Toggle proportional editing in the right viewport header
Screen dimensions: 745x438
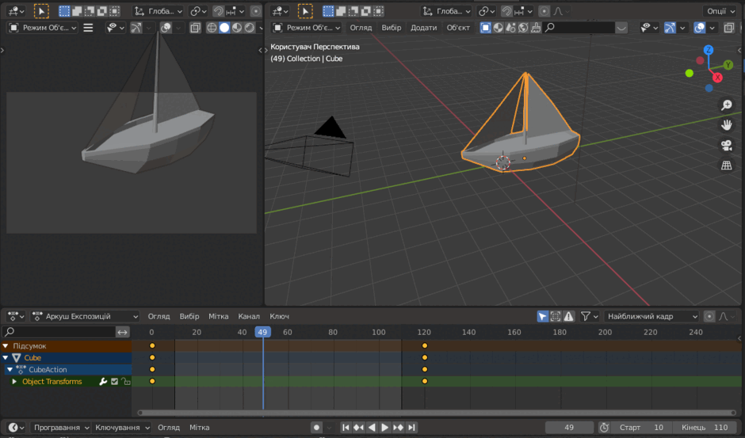click(x=544, y=11)
